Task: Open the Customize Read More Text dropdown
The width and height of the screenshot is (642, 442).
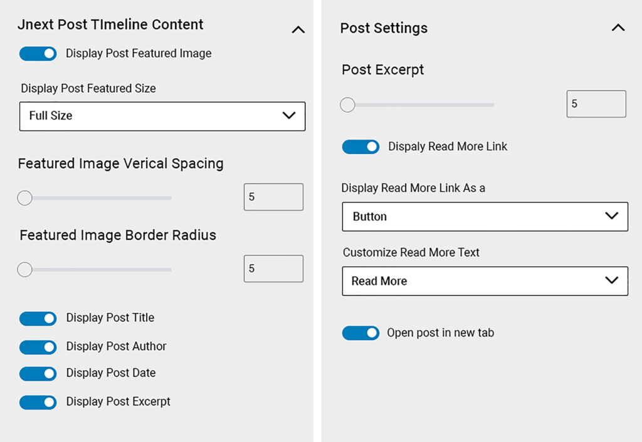Action: tap(485, 281)
